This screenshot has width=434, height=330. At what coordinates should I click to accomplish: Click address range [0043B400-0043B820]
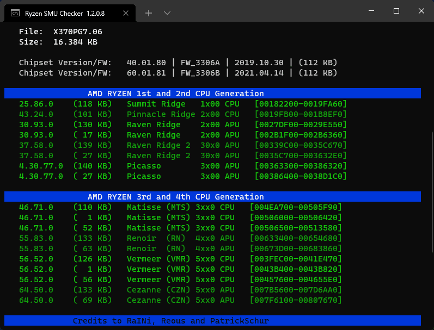point(296,269)
